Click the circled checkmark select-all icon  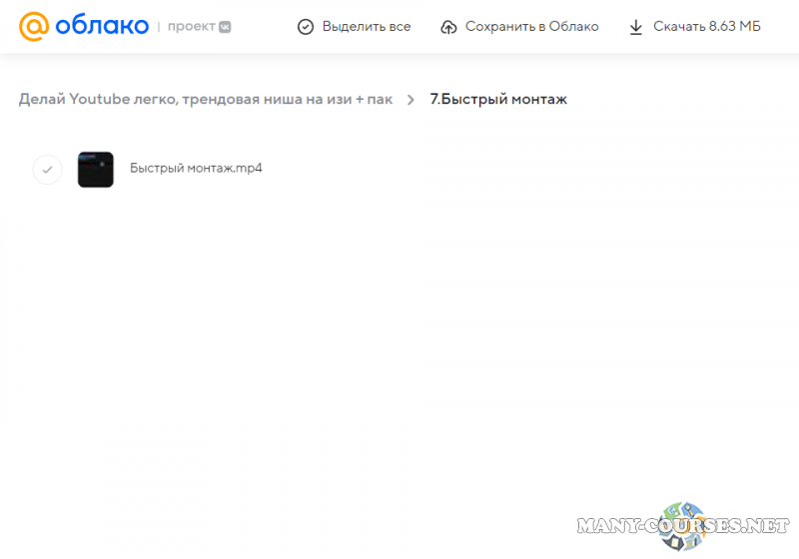306,27
